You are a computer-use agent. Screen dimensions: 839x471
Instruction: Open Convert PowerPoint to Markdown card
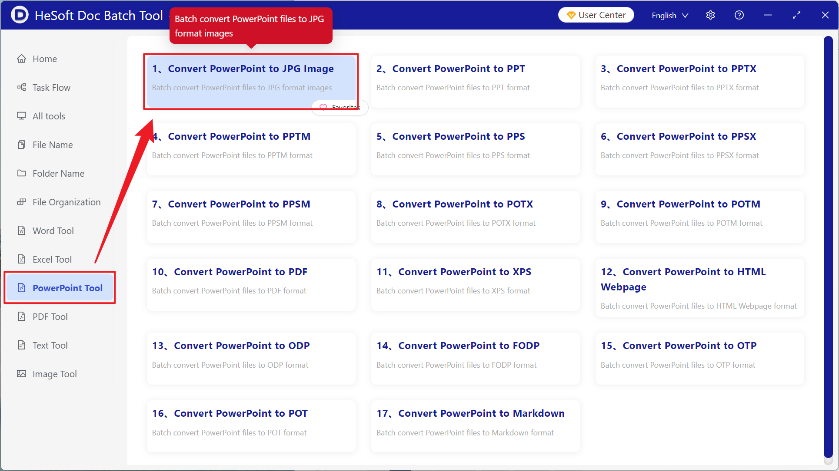coord(475,426)
